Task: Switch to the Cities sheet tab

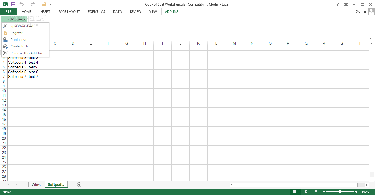Action: [x=36, y=184]
